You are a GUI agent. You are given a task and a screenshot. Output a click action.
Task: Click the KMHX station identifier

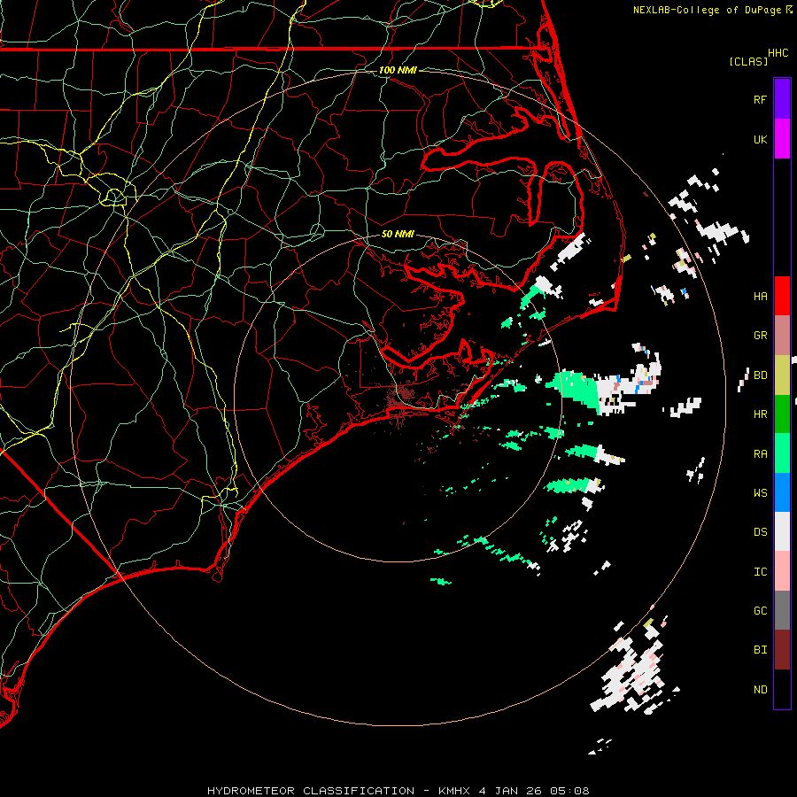454,791
